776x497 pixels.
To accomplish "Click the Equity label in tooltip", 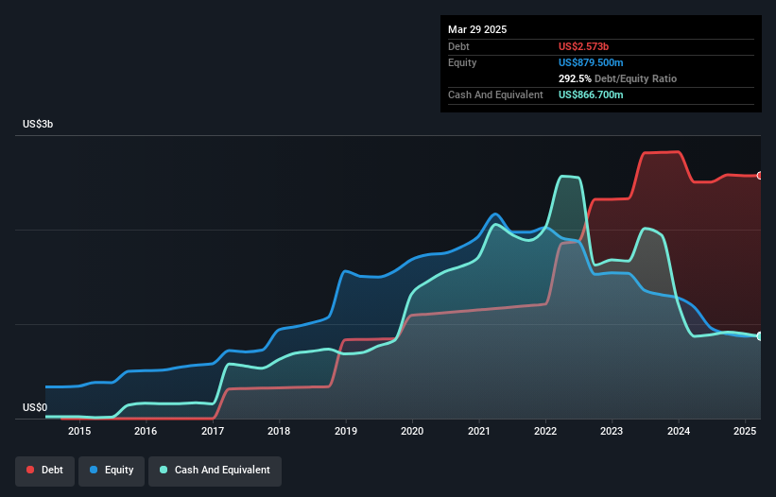I will [462, 62].
